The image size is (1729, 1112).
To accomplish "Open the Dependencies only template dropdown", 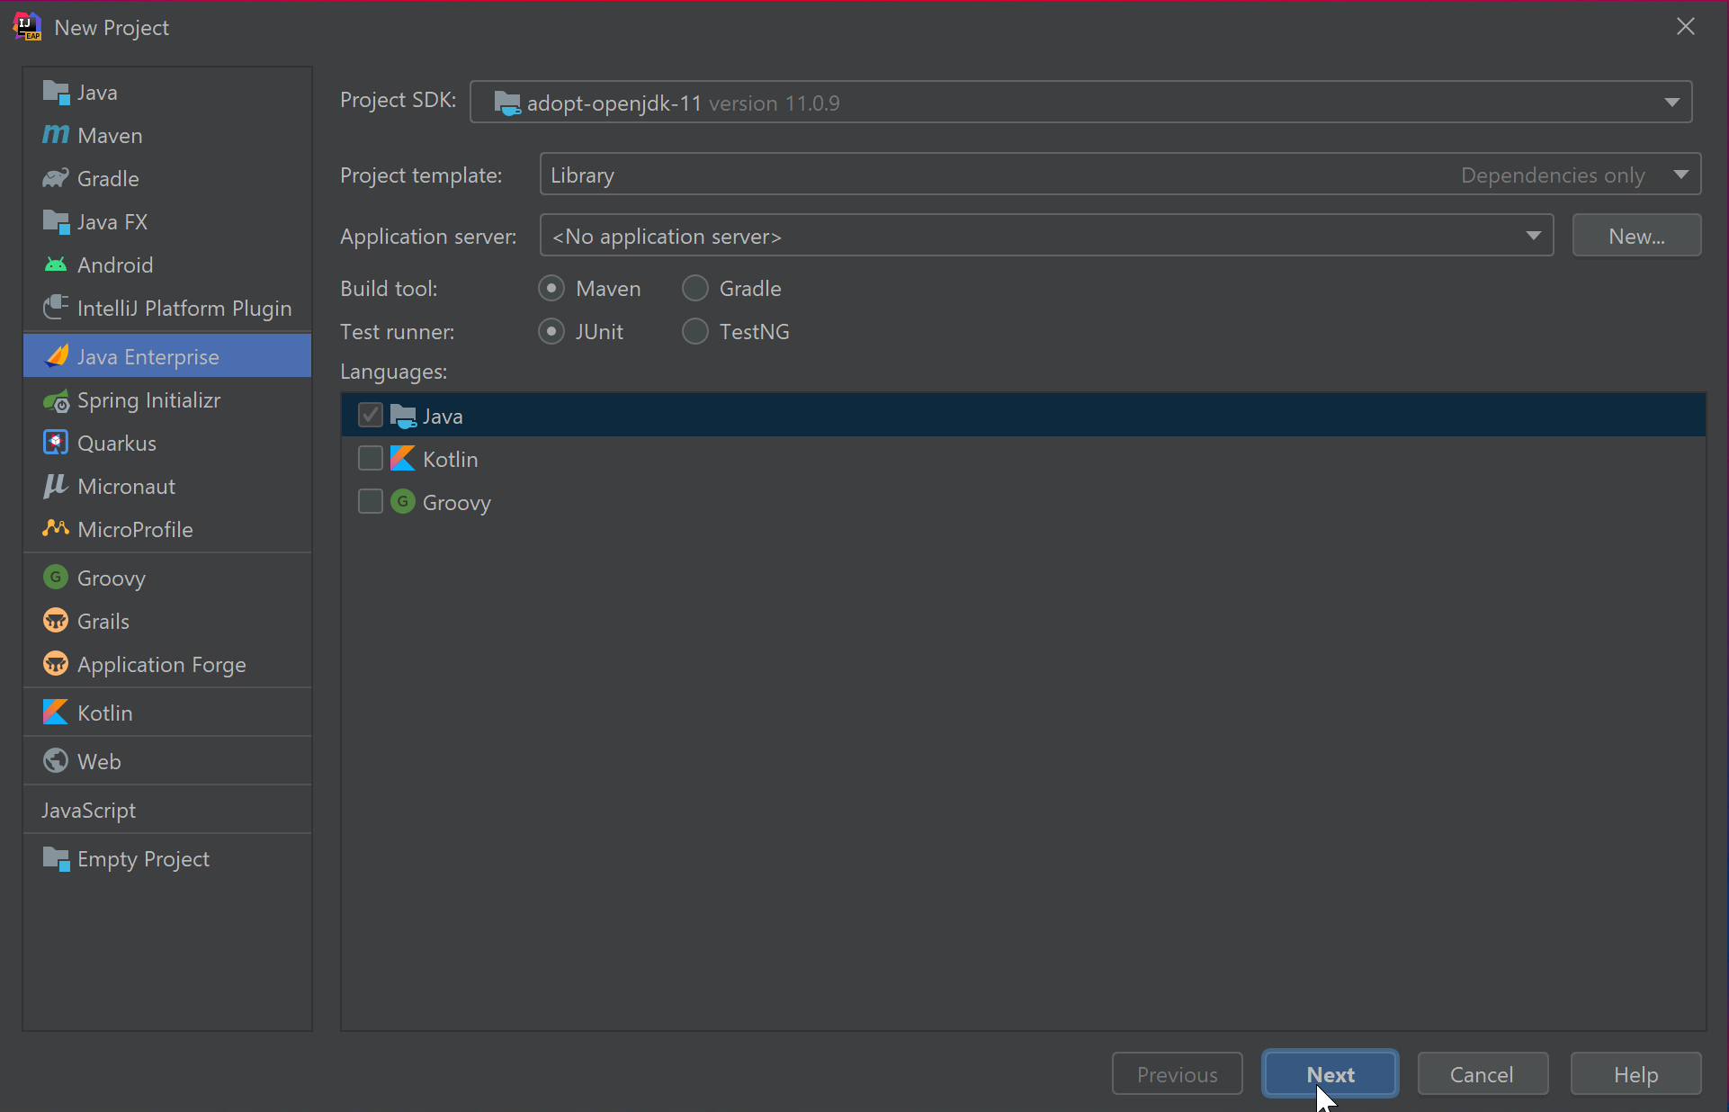I will [x=1680, y=175].
